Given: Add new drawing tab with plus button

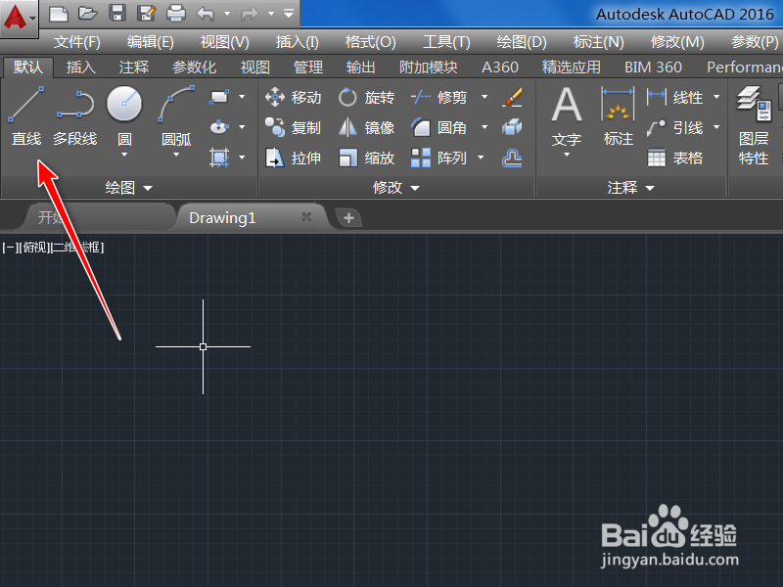Looking at the screenshot, I should 348,217.
